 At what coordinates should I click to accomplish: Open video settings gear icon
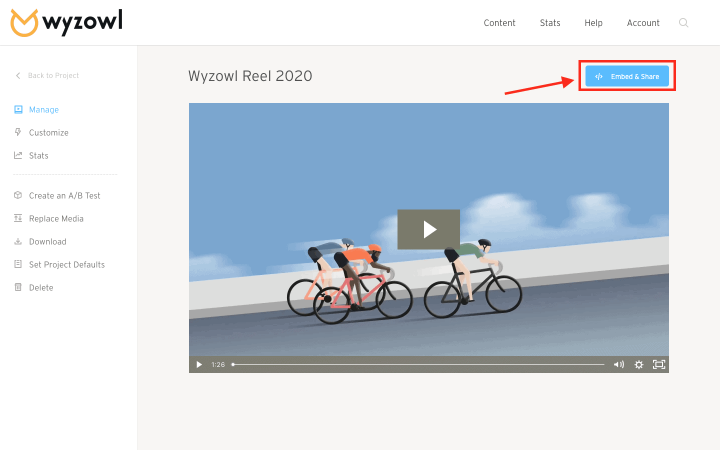(639, 364)
